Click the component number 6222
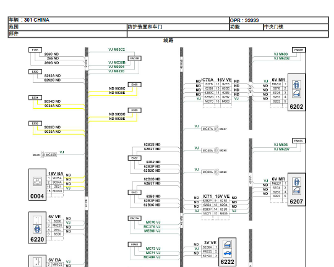334x267 pixels. tap(227, 262)
